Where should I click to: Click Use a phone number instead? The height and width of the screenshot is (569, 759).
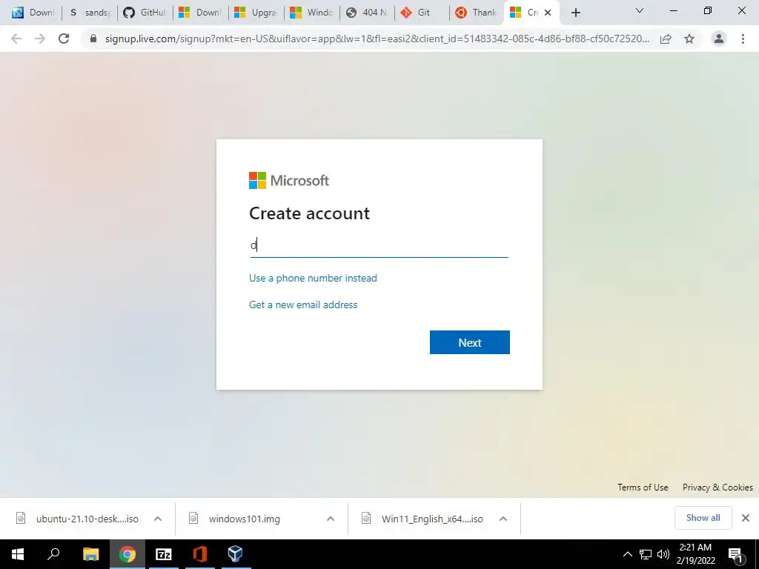click(313, 279)
